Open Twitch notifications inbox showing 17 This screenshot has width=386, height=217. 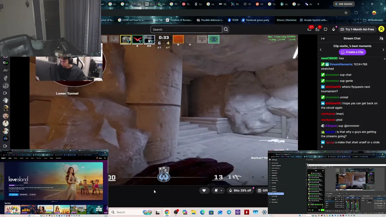310,29
